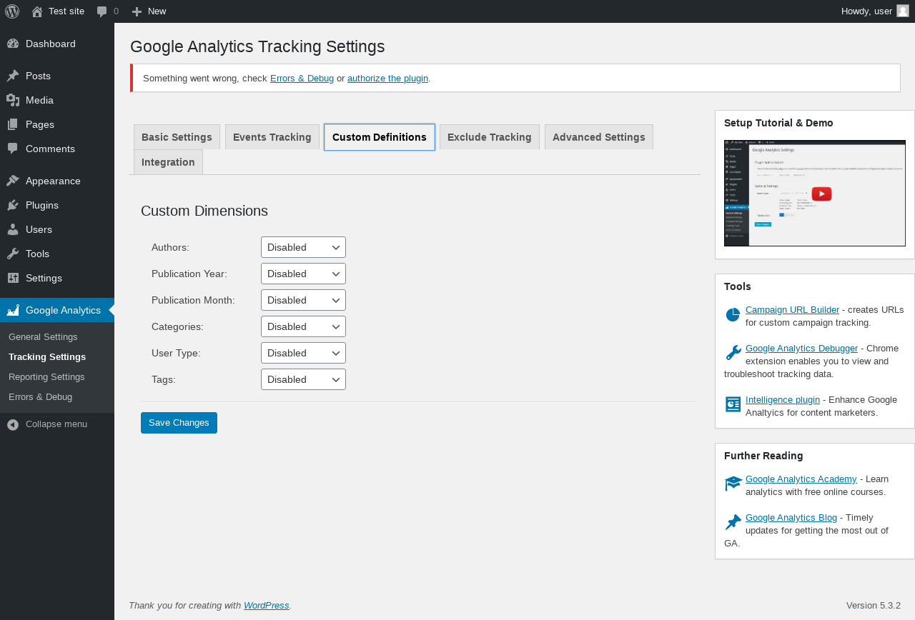Open the Google Analytics Academy link
This screenshot has height=620, width=915.
pyautogui.click(x=801, y=479)
